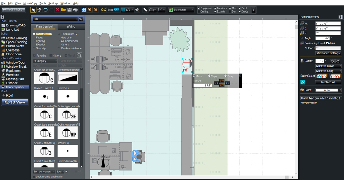The height and width of the screenshot is (180, 344).
Task: Click the search icon beside Result
Action: click(80, 55)
